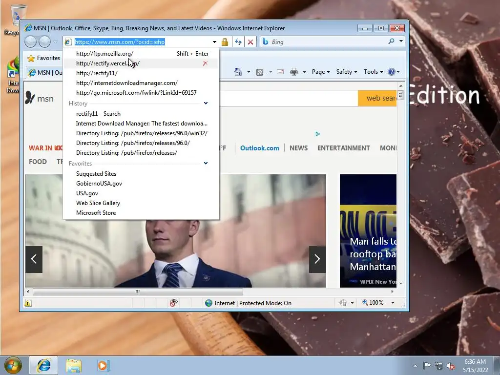Open Windows Media Player from the taskbar
The height and width of the screenshot is (375, 500).
[103, 366]
